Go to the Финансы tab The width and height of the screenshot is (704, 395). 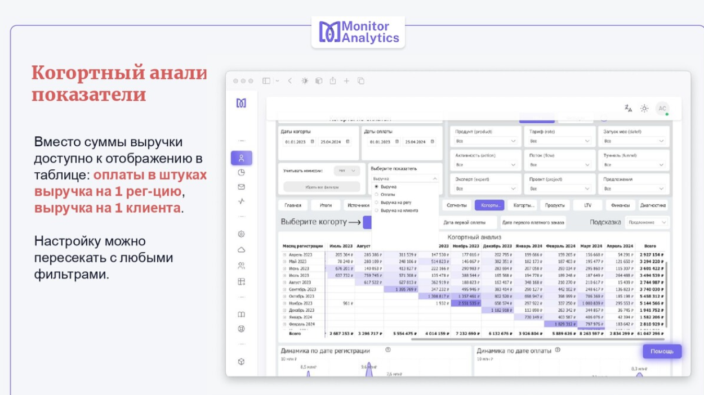[620, 205]
